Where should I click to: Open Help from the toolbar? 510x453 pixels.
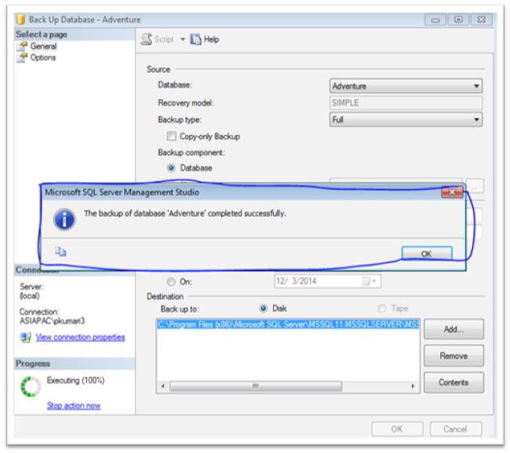click(205, 39)
